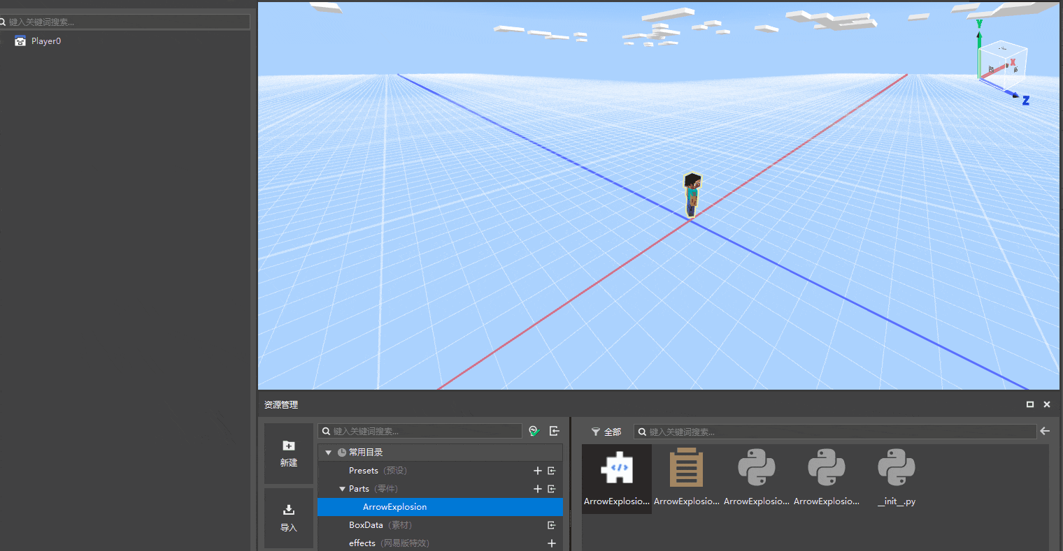Viewport: 1063px width, 551px height.
Task: Select the __init__.py file thumbnail
Action: click(896, 476)
